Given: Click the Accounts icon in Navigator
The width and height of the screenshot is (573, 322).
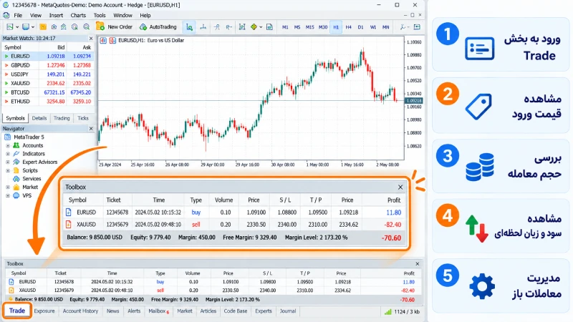Looking at the screenshot, I should click(x=16, y=145).
